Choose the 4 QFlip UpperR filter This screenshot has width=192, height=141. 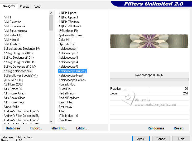click(68, 17)
